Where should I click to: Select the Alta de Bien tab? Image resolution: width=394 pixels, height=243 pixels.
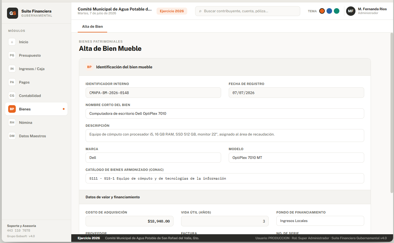click(92, 27)
